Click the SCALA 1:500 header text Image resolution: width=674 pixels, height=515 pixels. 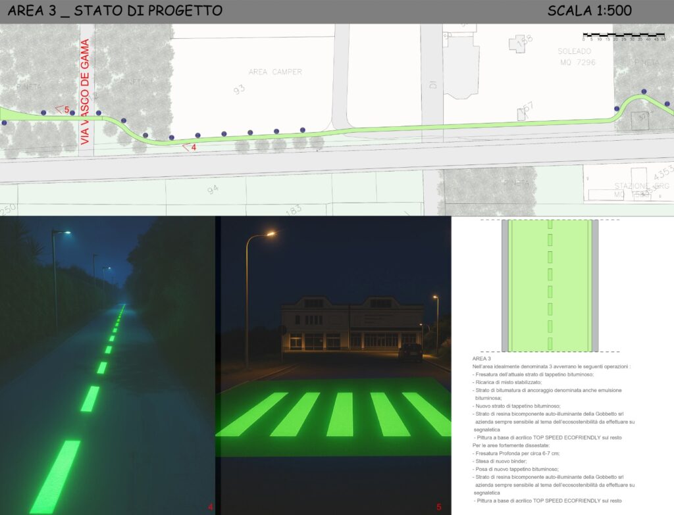point(589,11)
